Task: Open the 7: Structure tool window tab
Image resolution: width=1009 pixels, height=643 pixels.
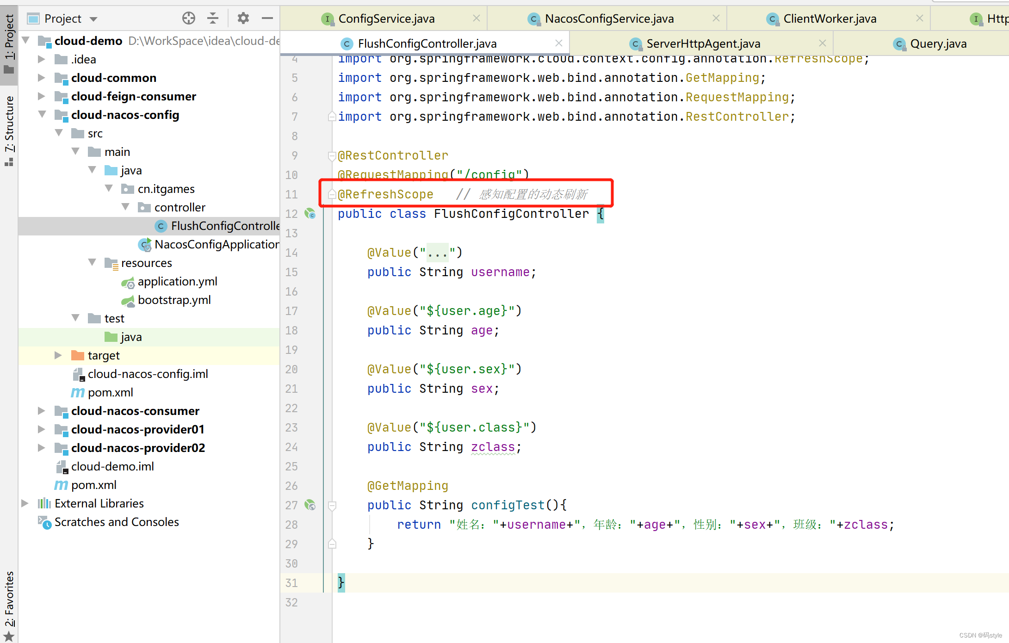Action: click(9, 131)
